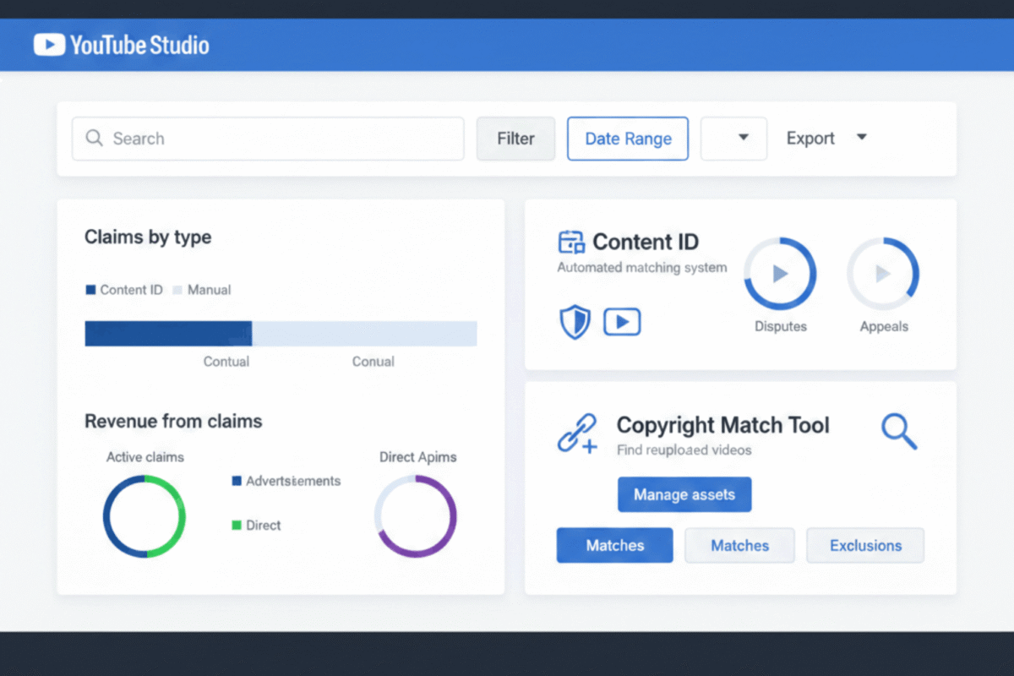Screen dimensions: 1014x676
Task: Open the Disputes circular play icon
Action: click(x=780, y=274)
